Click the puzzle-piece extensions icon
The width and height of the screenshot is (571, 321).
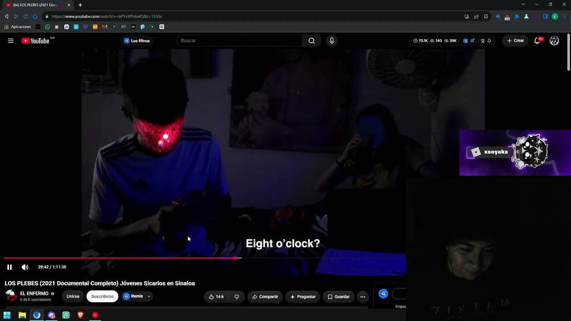517,16
